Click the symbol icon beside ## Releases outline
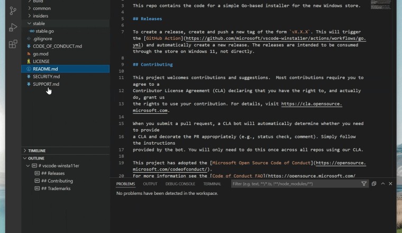Image resolution: width=402 pixels, height=233 pixels. pyautogui.click(x=37, y=173)
